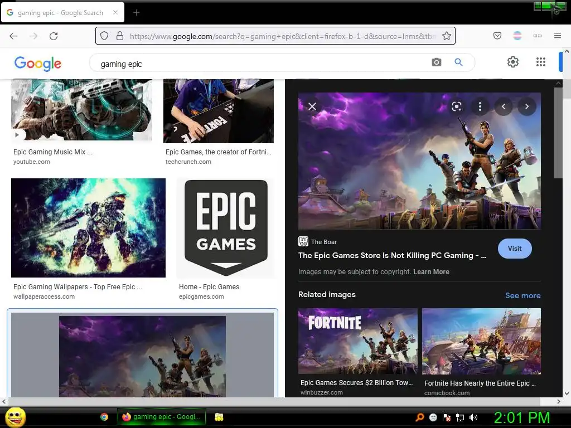This screenshot has height=428, width=571.
Task: Open Google quick settings gear
Action: pos(513,62)
